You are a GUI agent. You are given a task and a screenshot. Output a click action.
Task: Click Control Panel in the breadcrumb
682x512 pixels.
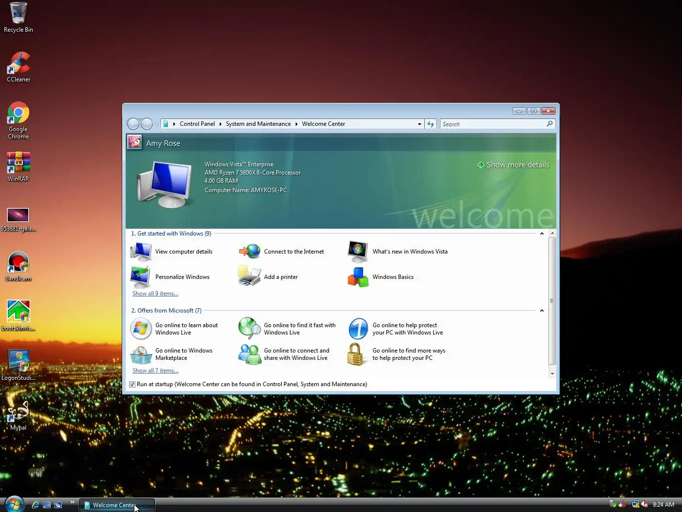point(197,124)
